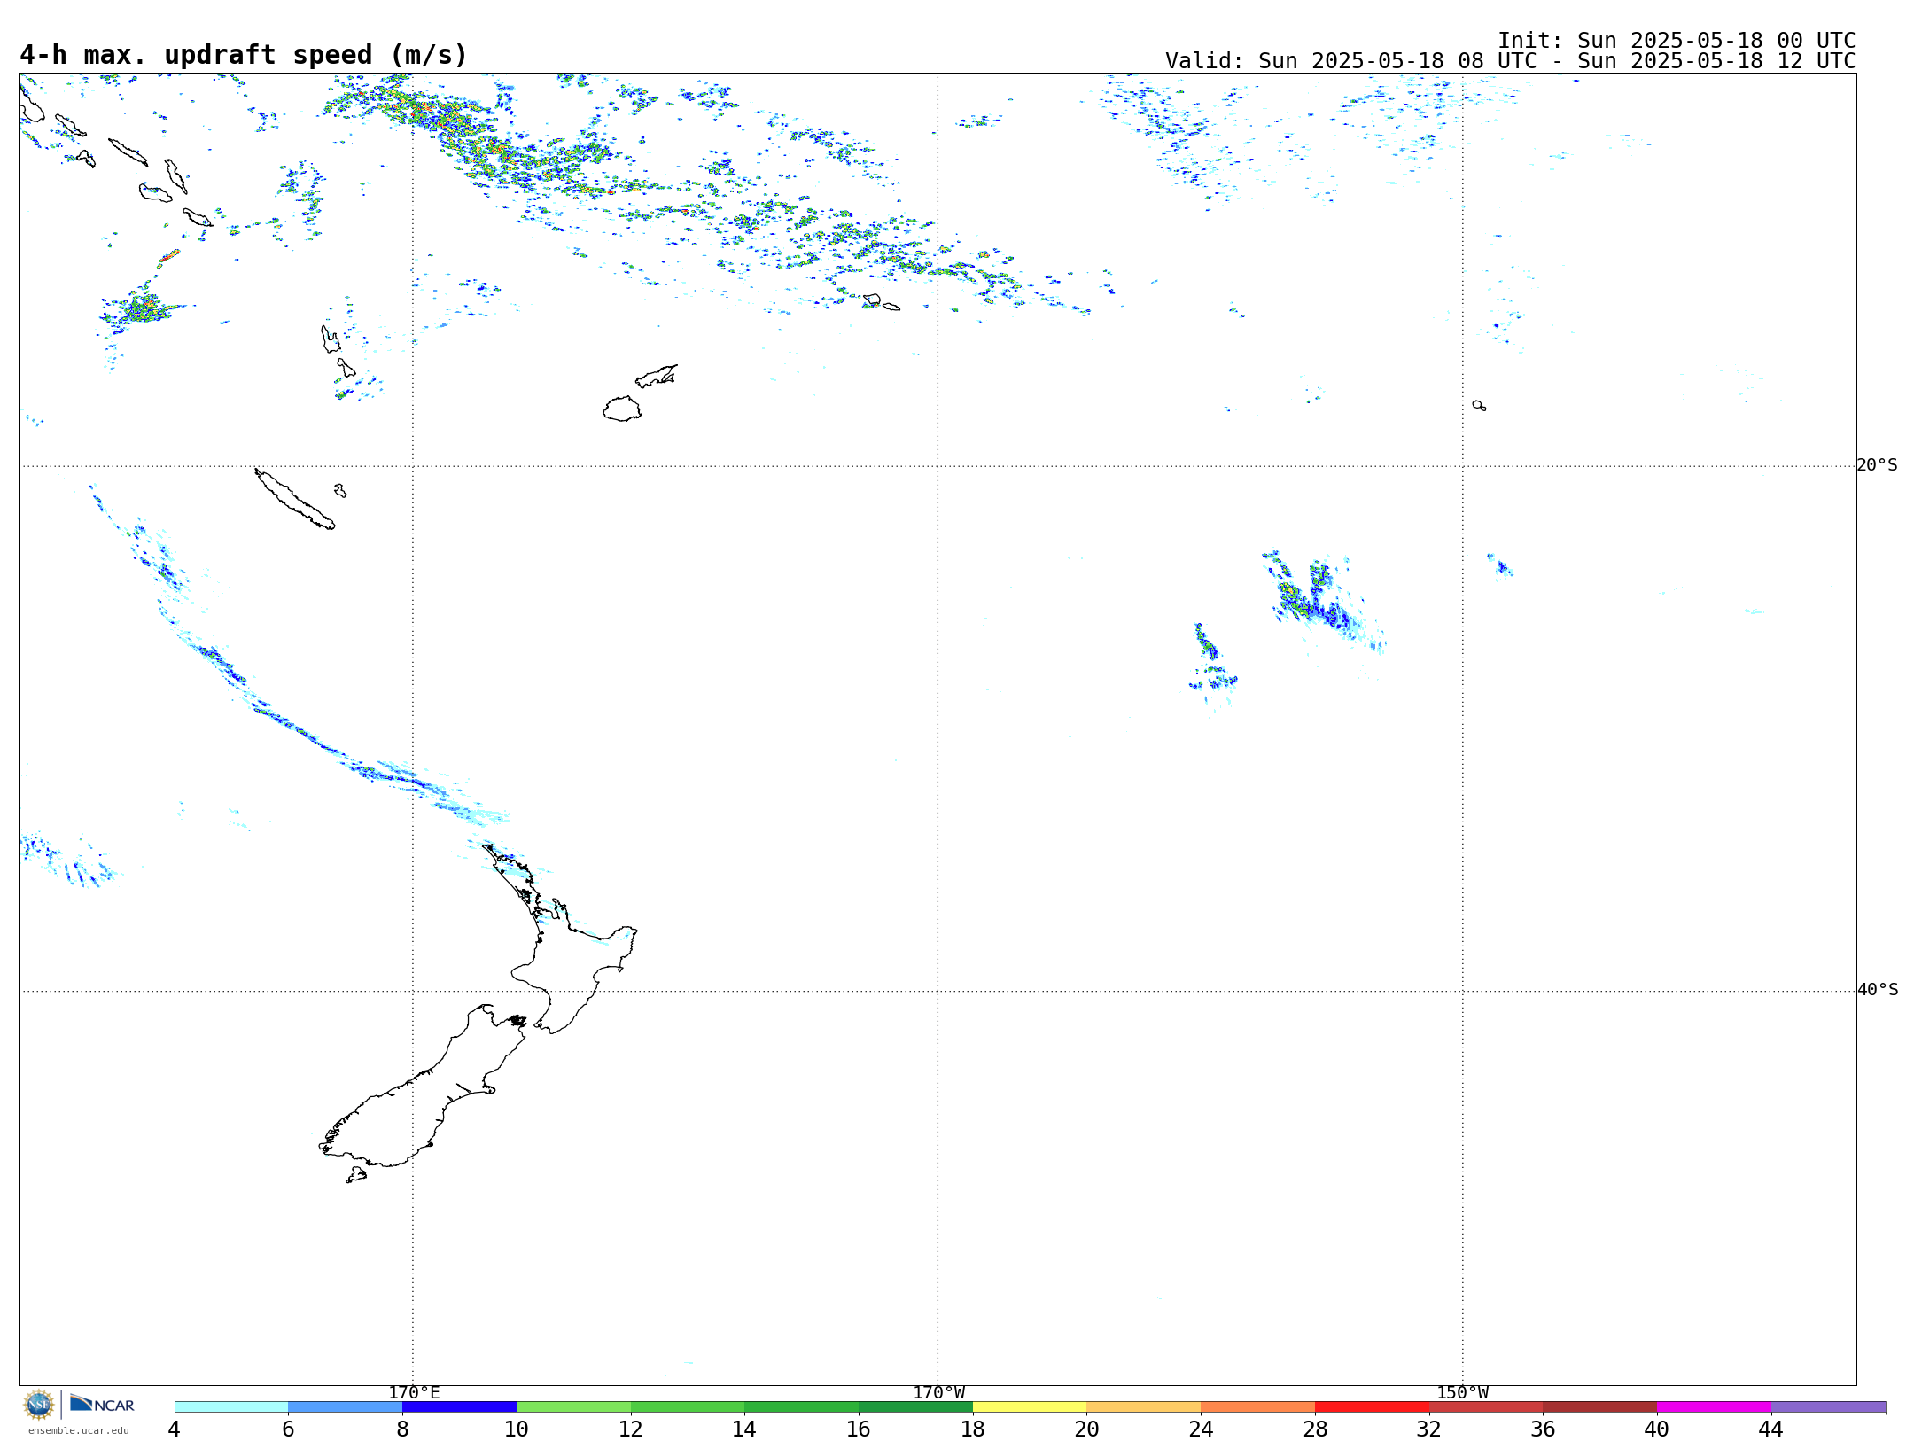This screenshot has width=1914, height=1441.
Task: Pick the light green 10–12 m/s swatch
Action: tap(573, 1407)
